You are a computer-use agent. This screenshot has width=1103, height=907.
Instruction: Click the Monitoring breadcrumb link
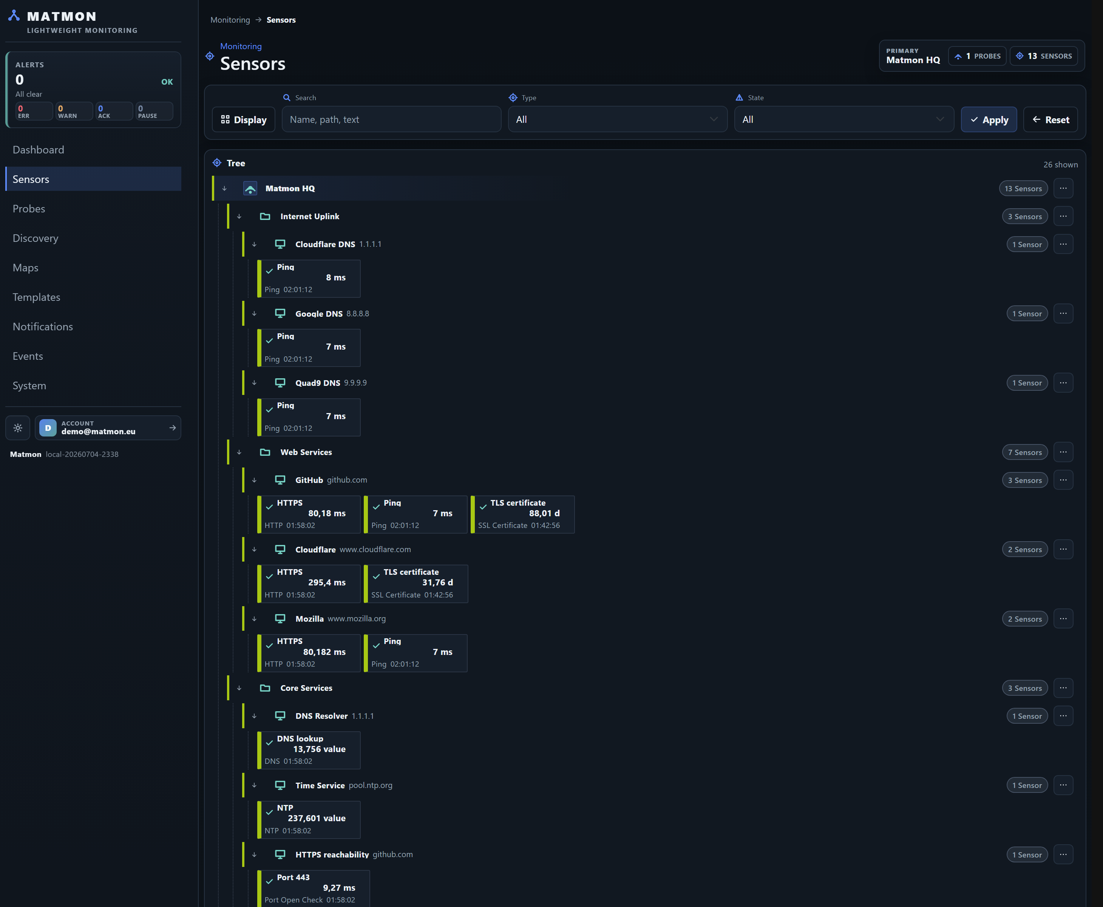[x=230, y=20]
